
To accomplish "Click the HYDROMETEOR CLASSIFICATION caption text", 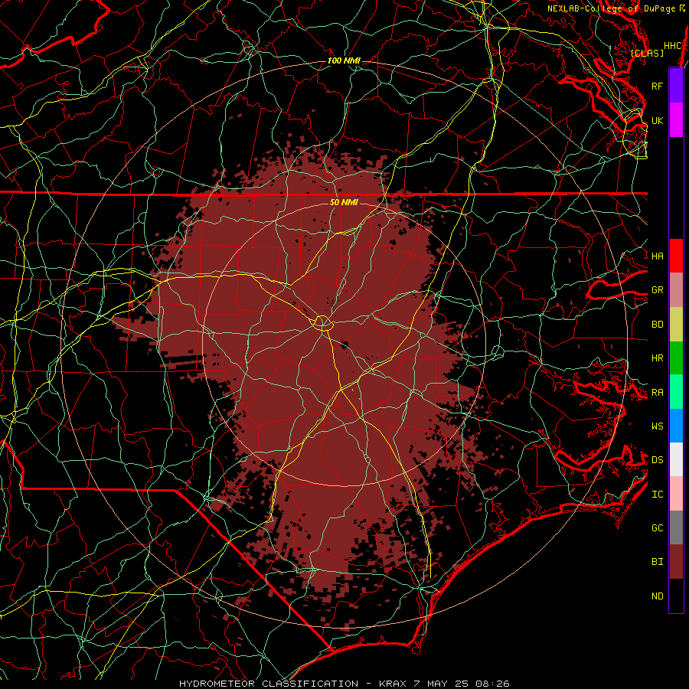I will coord(268,684).
